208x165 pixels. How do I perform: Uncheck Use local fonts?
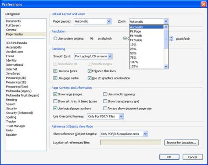click(x=55, y=71)
